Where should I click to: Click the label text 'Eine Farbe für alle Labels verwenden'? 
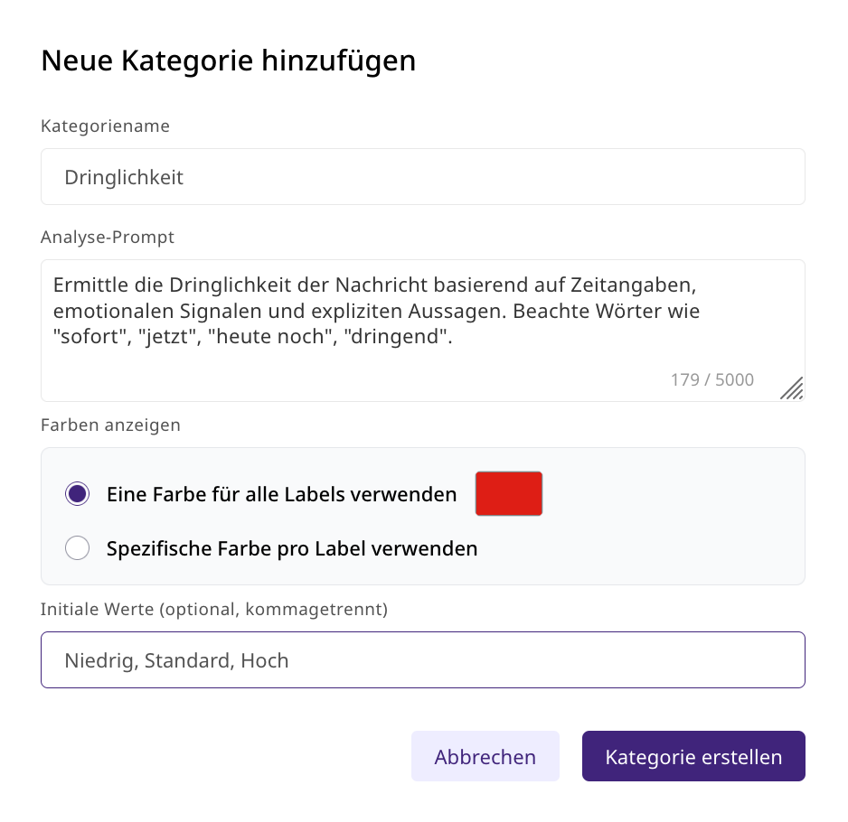(x=281, y=494)
